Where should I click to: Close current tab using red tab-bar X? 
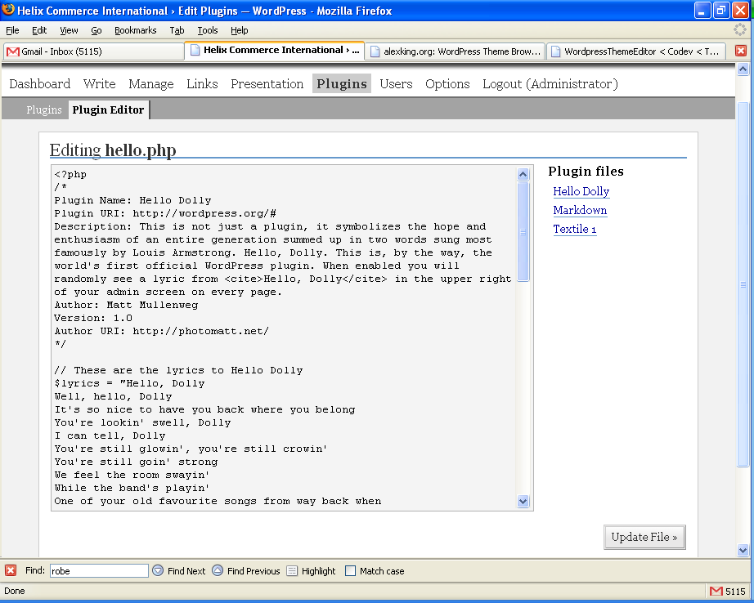pos(740,51)
